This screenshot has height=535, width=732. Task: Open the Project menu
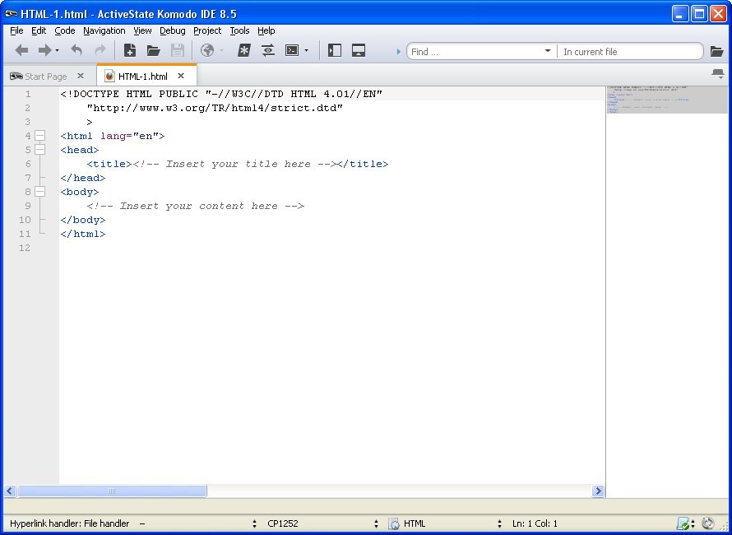pos(207,30)
